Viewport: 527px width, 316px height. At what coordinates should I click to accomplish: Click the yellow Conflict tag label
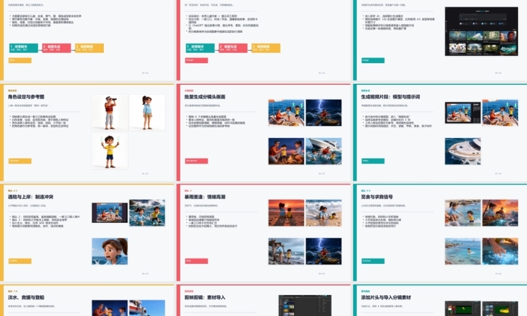(x=20, y=261)
